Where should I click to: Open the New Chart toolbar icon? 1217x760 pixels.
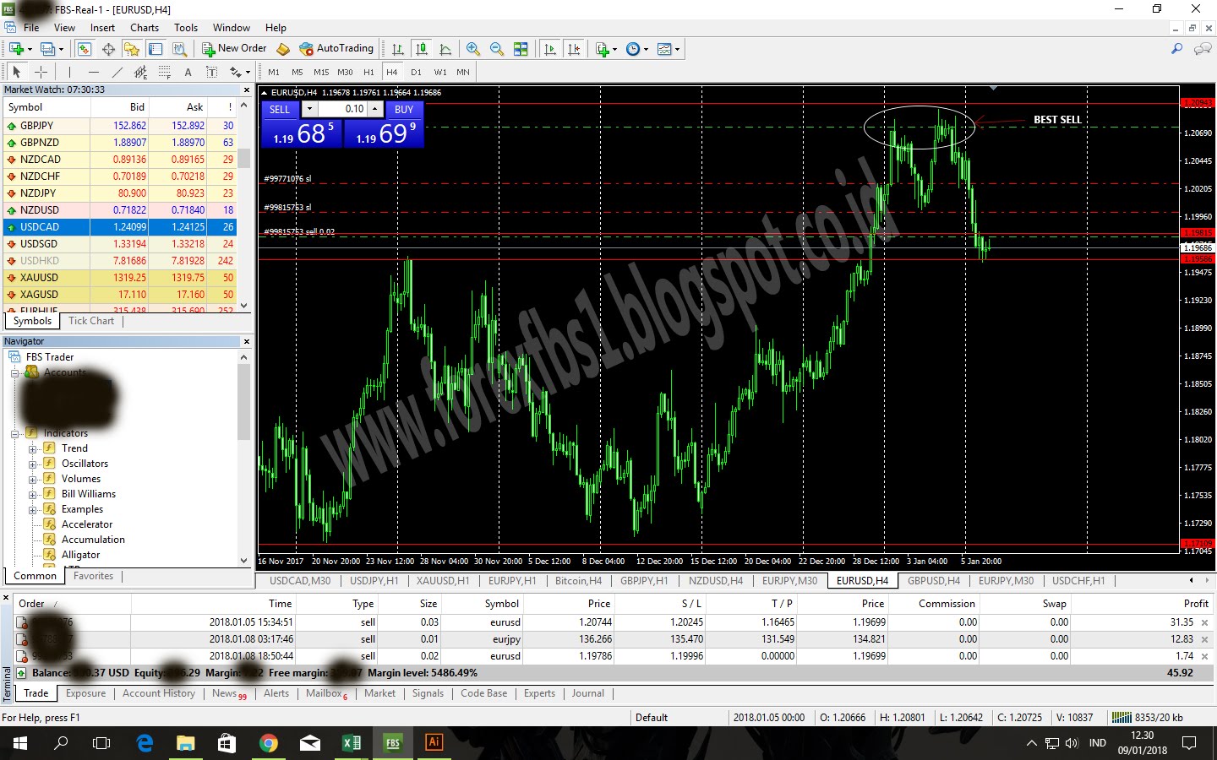pyautogui.click(x=16, y=49)
